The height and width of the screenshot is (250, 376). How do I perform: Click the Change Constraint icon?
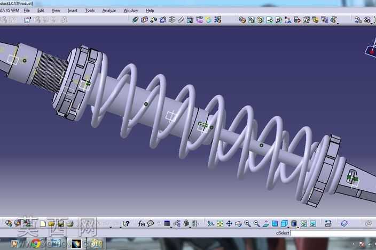pos(208,20)
